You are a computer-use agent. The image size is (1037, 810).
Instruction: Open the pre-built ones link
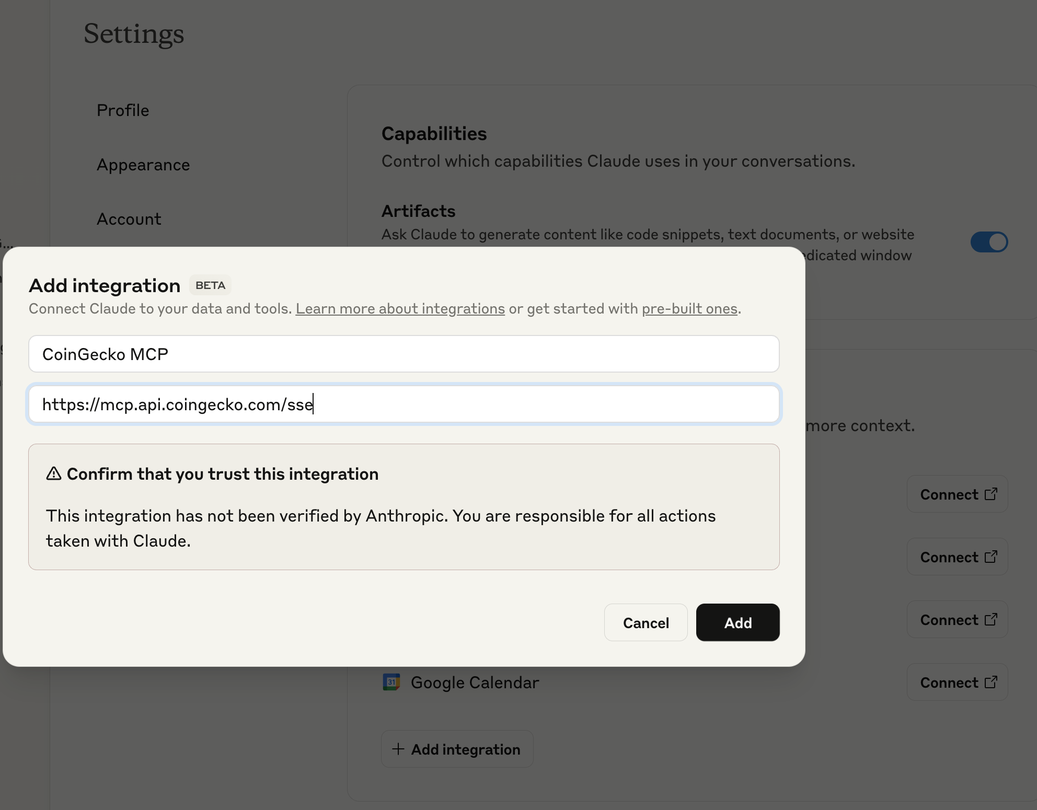tap(689, 309)
